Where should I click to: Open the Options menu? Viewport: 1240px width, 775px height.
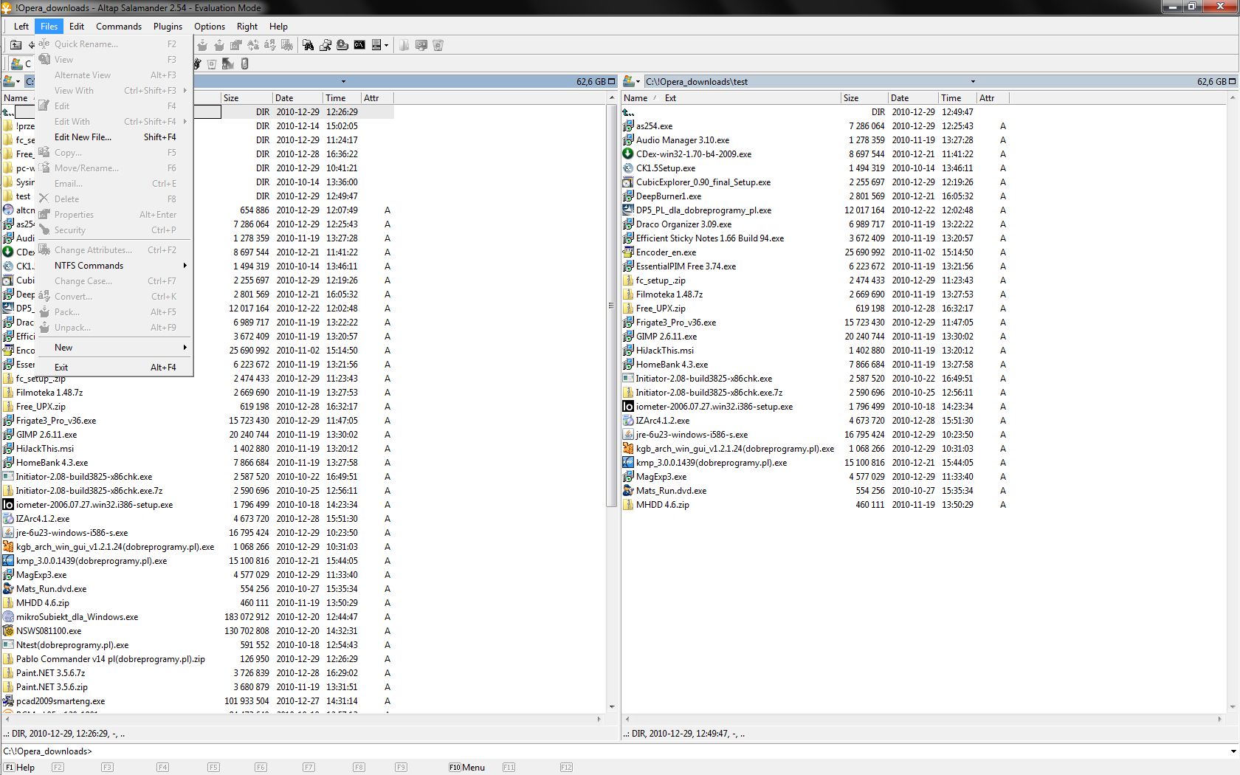click(x=210, y=26)
